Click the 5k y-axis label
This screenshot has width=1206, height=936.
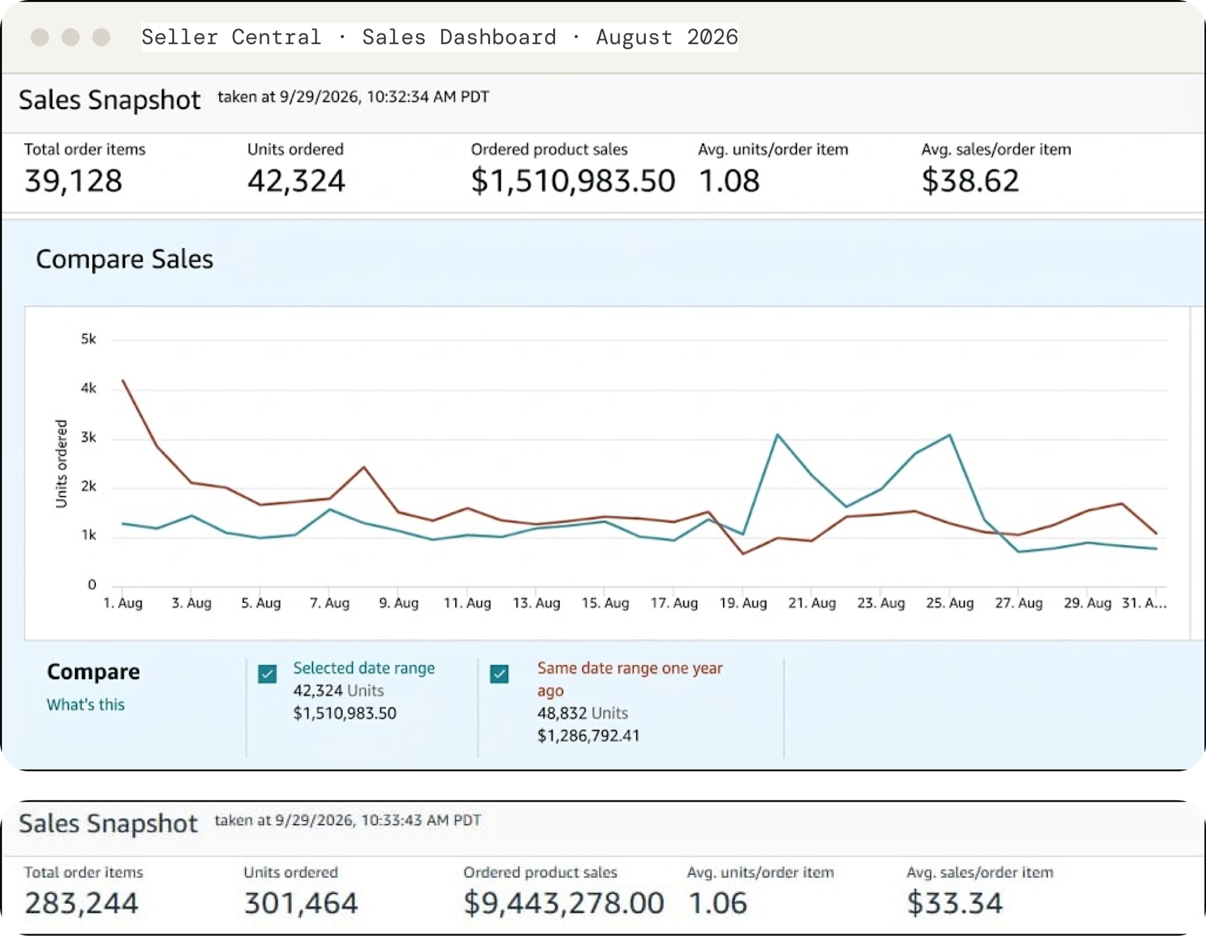tap(88, 339)
